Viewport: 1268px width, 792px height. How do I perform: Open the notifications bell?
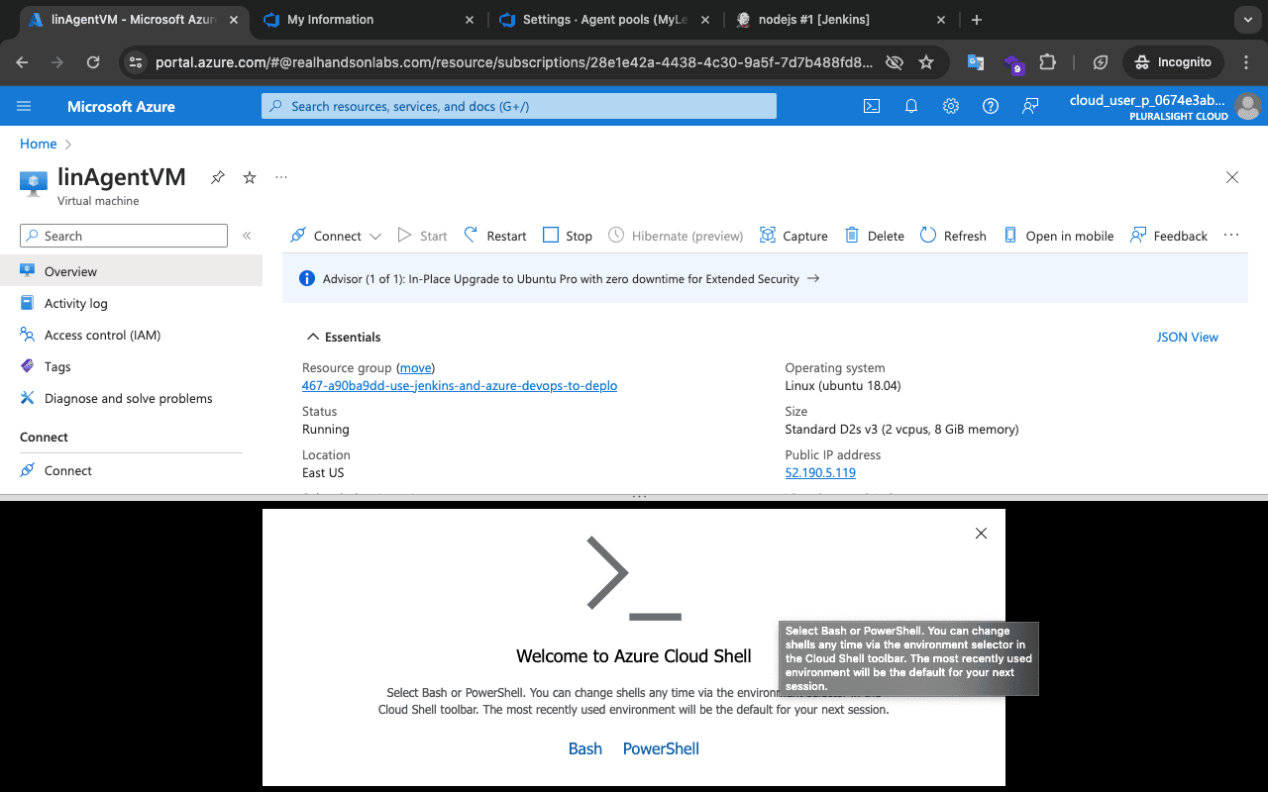(911, 106)
